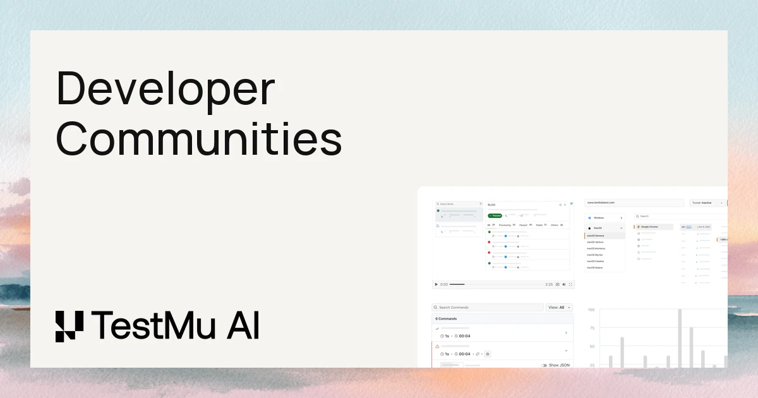Screen dimensions: 758x398
Task: Switch to the Processing tab
Action: [507, 225]
